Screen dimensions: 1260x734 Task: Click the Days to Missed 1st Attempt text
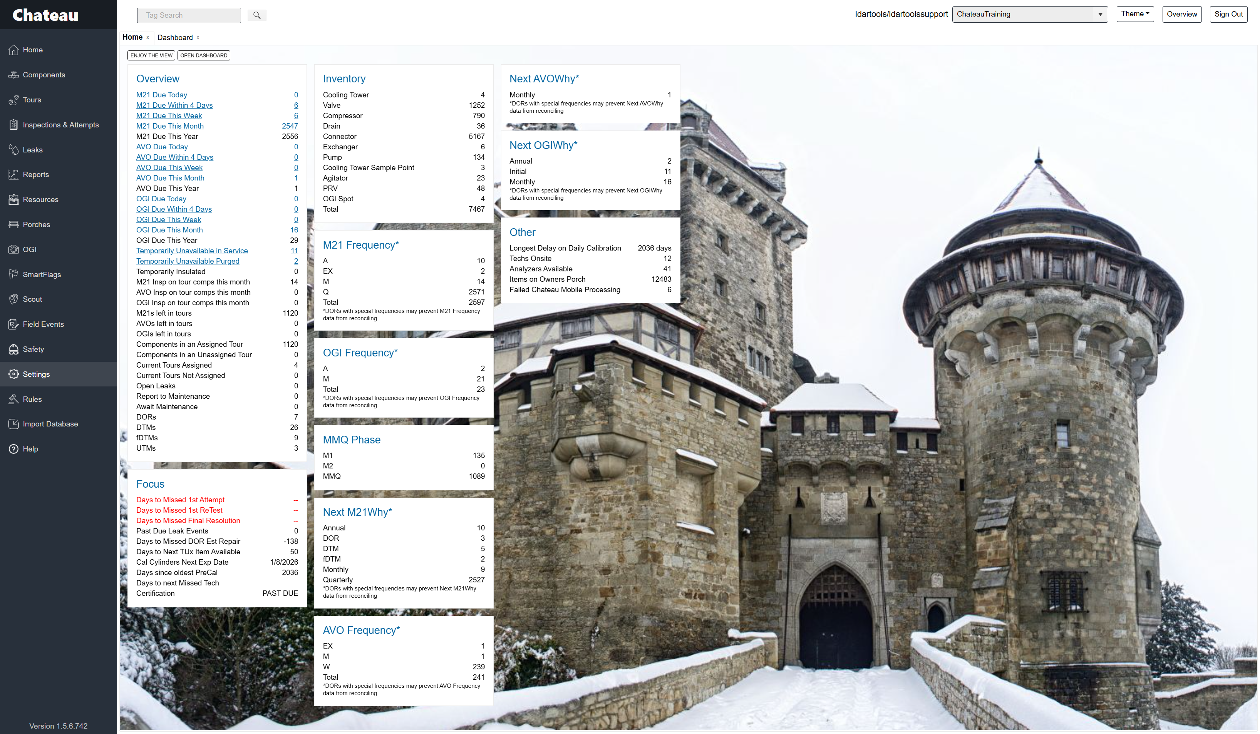pyautogui.click(x=181, y=500)
